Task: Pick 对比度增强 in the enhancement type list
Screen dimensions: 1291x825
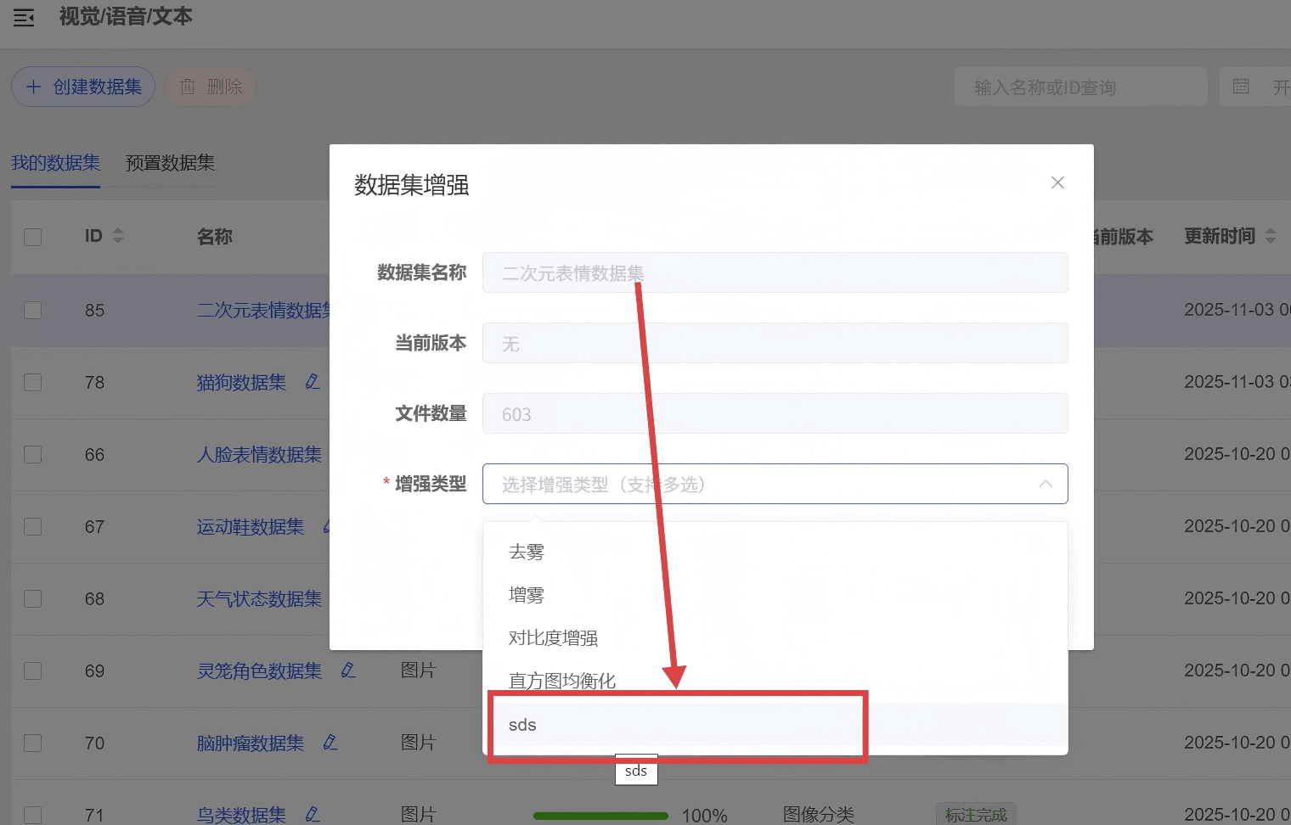Action: point(553,638)
